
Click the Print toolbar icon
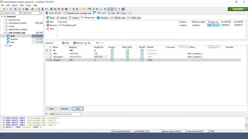pos(27,9)
